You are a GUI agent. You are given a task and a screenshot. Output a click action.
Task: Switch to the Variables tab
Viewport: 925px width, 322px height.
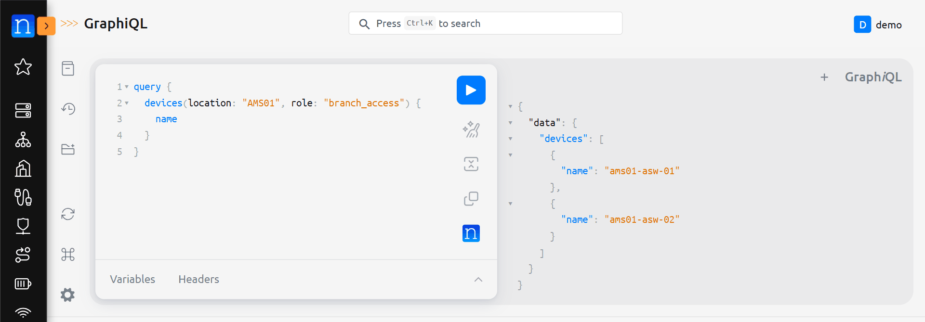[132, 280]
